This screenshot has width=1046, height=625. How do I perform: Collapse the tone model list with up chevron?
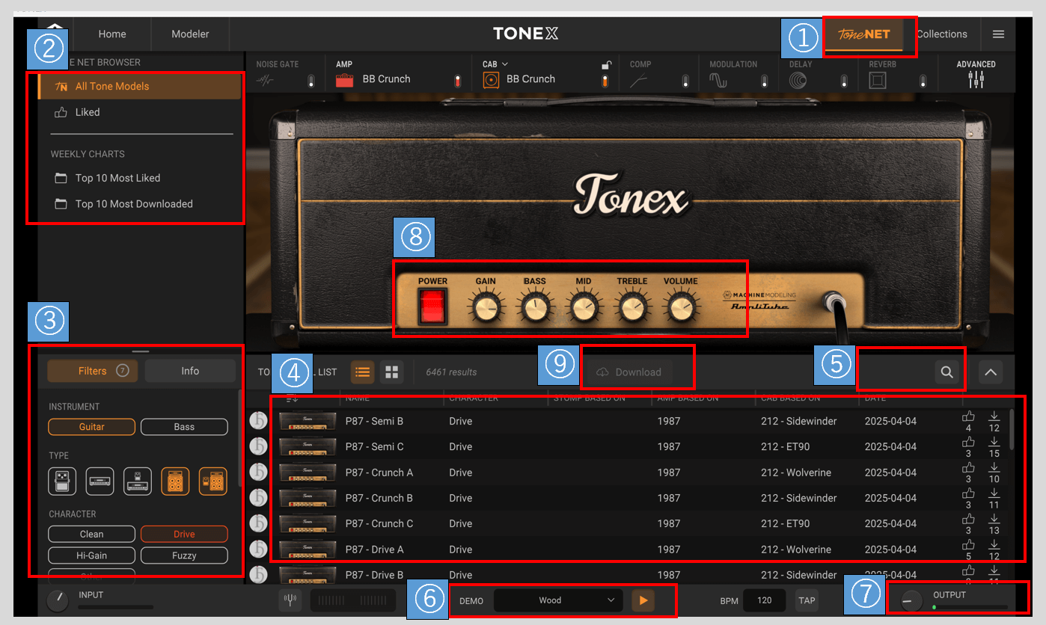click(x=991, y=372)
